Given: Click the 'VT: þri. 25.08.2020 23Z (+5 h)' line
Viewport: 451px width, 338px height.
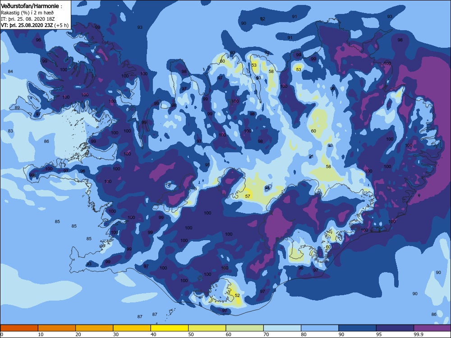Looking at the screenshot, I should pyautogui.click(x=35, y=25).
